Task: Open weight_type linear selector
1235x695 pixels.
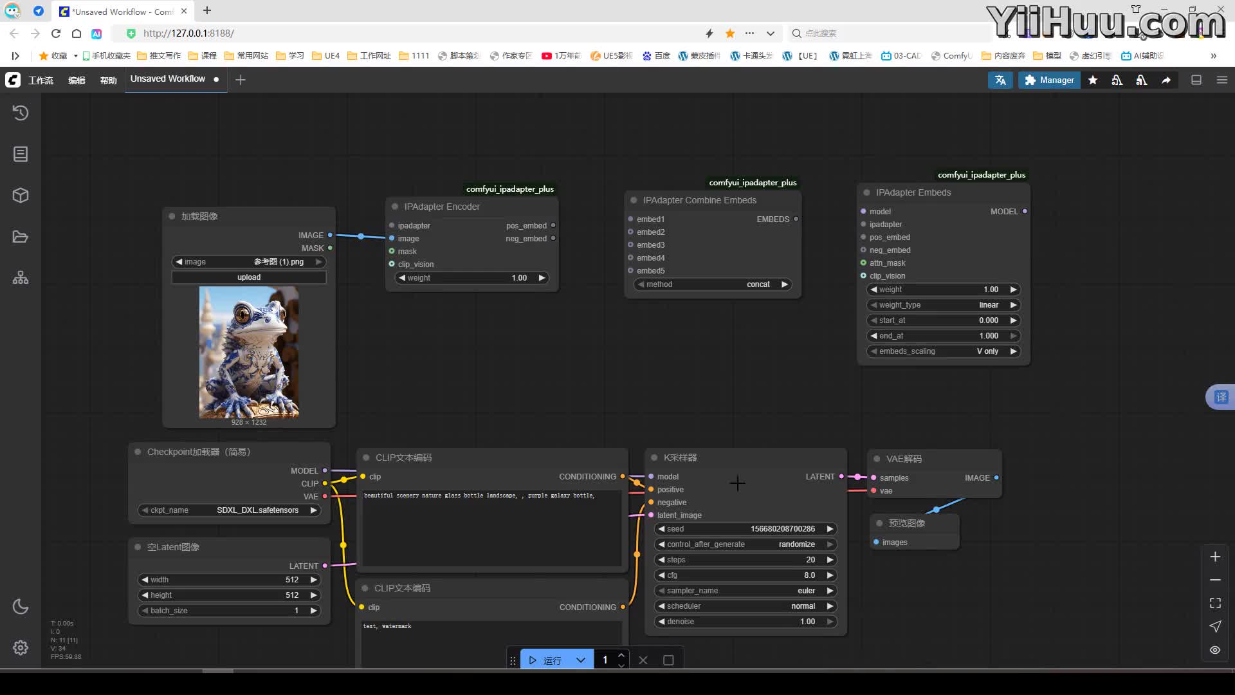Action: click(x=942, y=305)
